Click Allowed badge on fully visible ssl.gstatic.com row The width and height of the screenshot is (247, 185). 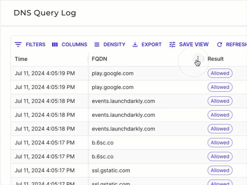220,170
